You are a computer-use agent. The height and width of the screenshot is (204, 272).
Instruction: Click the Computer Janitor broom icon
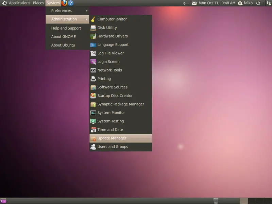pyautogui.click(x=93, y=19)
